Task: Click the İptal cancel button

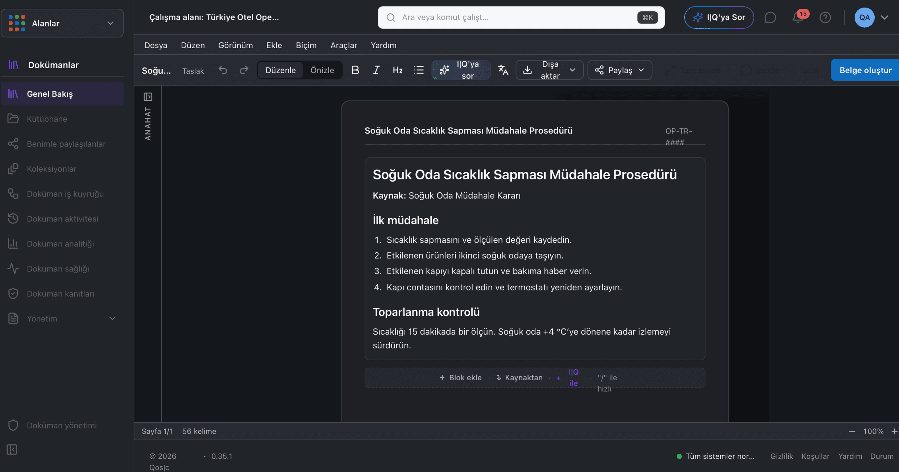Action: [809, 70]
